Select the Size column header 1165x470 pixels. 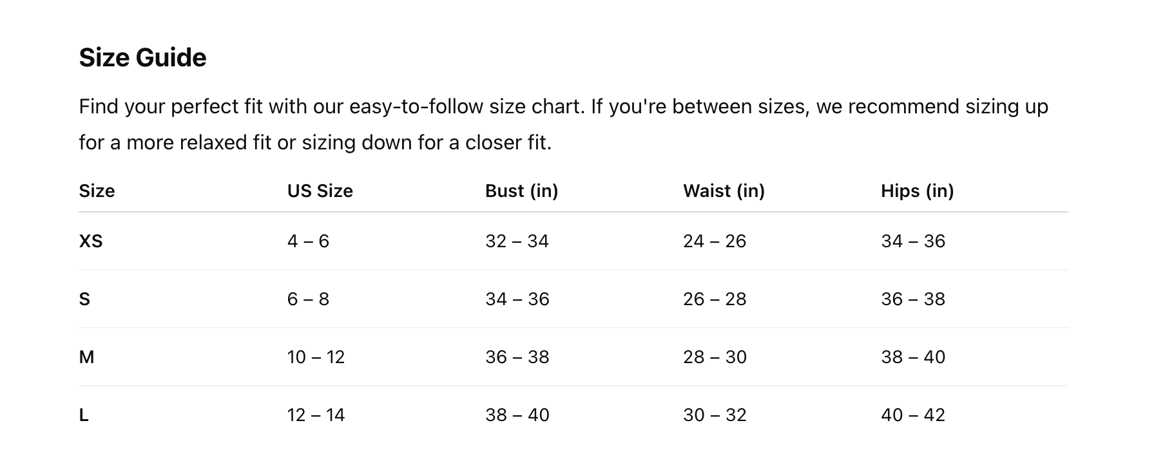pos(97,191)
